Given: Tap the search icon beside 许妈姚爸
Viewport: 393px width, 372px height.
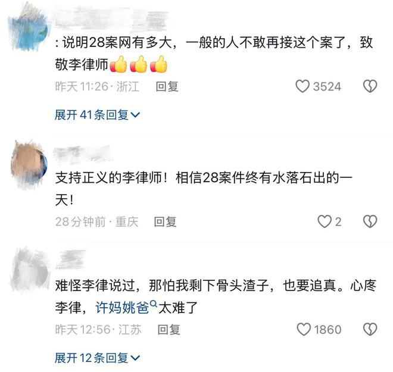Looking at the screenshot, I should 154,304.
